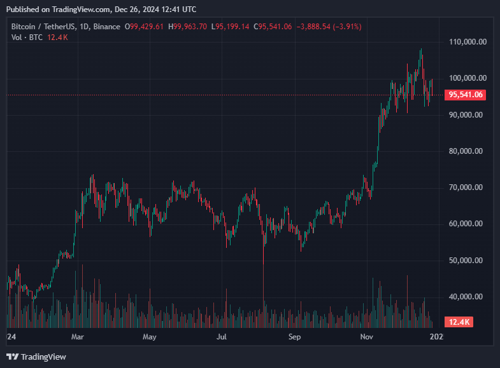Viewport: 500px width, 368px height.
Task: Click the TradingView logo icon
Action: tap(13, 357)
